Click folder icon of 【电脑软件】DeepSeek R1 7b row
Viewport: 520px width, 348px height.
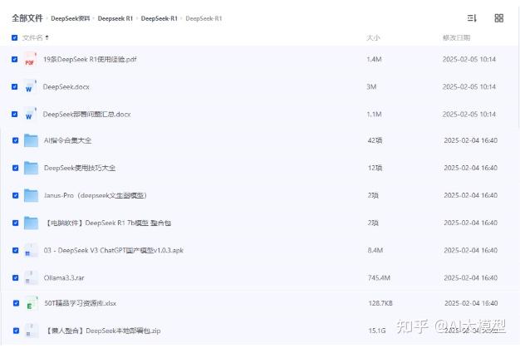click(31, 223)
